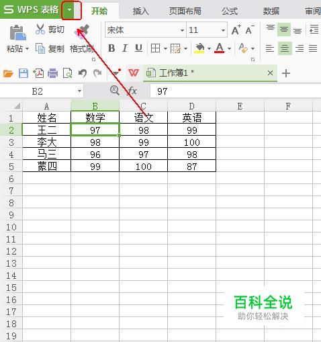
Task: Click the clear format eraser icon
Action: [243, 48]
